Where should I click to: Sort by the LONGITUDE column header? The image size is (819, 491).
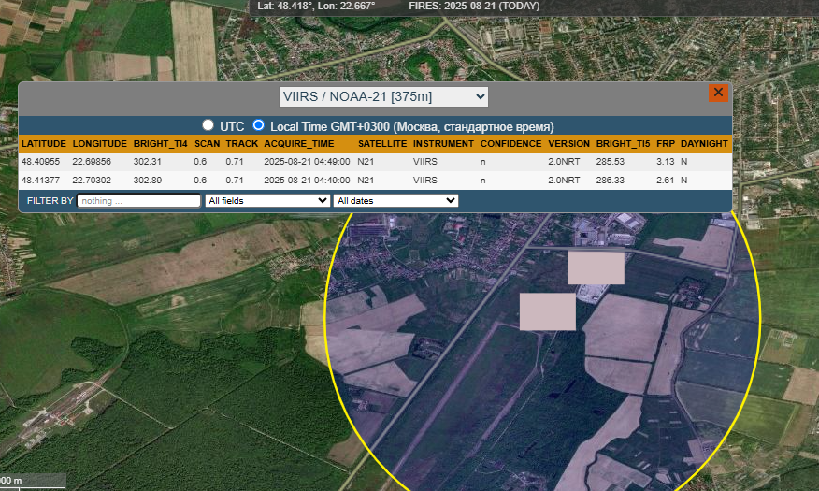(x=100, y=144)
